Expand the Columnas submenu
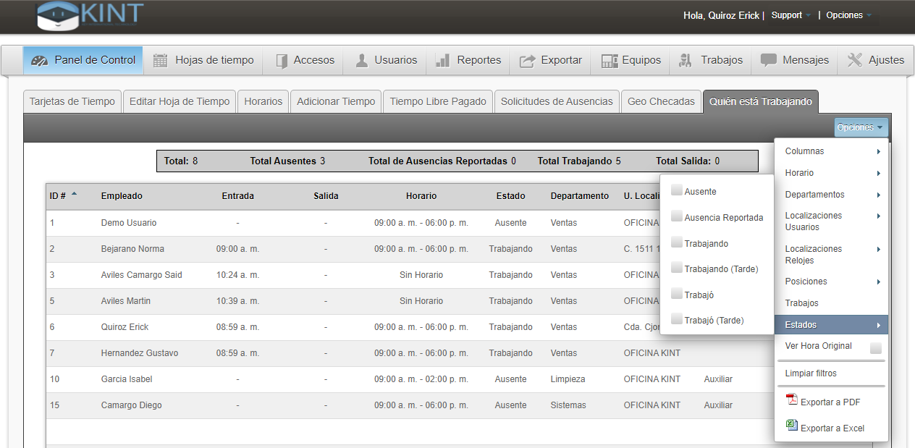This screenshot has height=448, width=915. point(832,151)
